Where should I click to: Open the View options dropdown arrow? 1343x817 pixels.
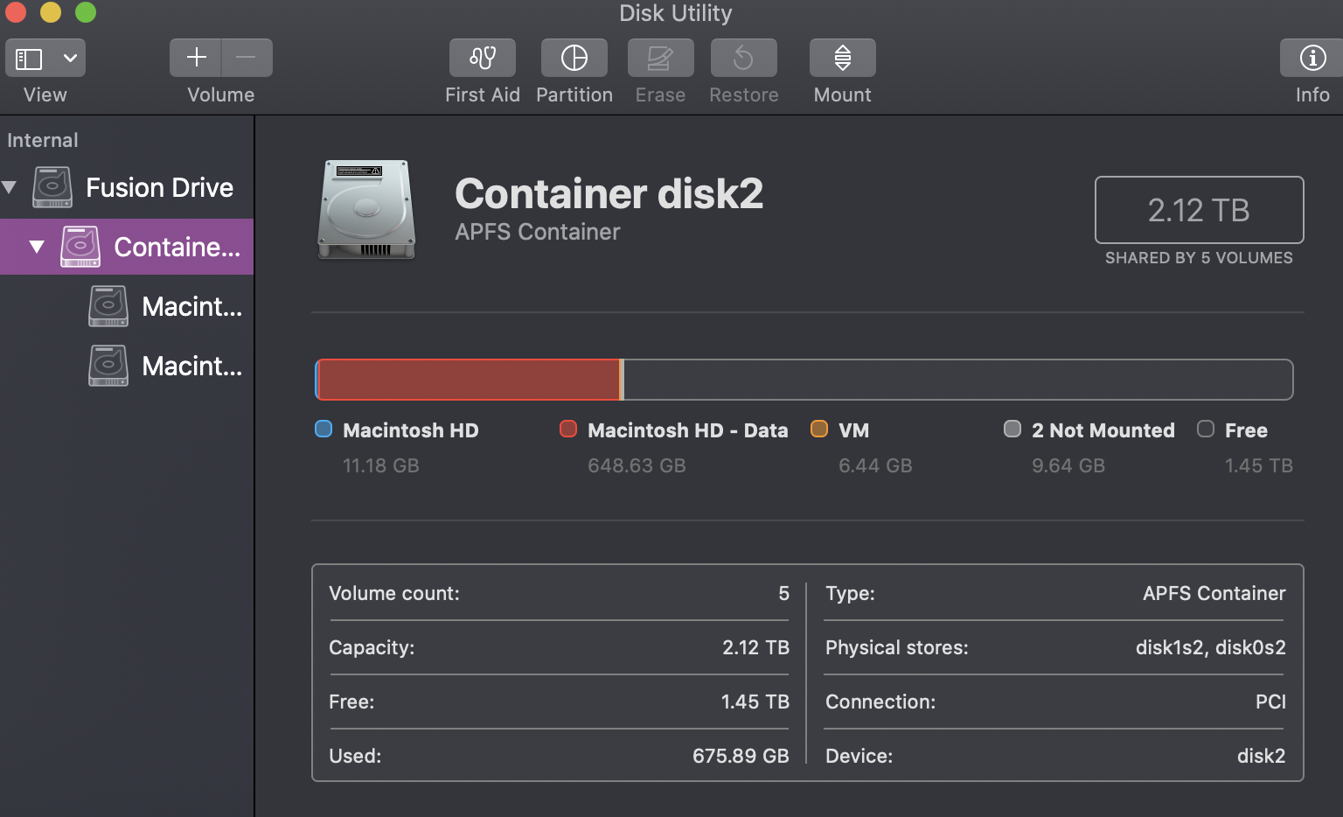[x=70, y=59]
